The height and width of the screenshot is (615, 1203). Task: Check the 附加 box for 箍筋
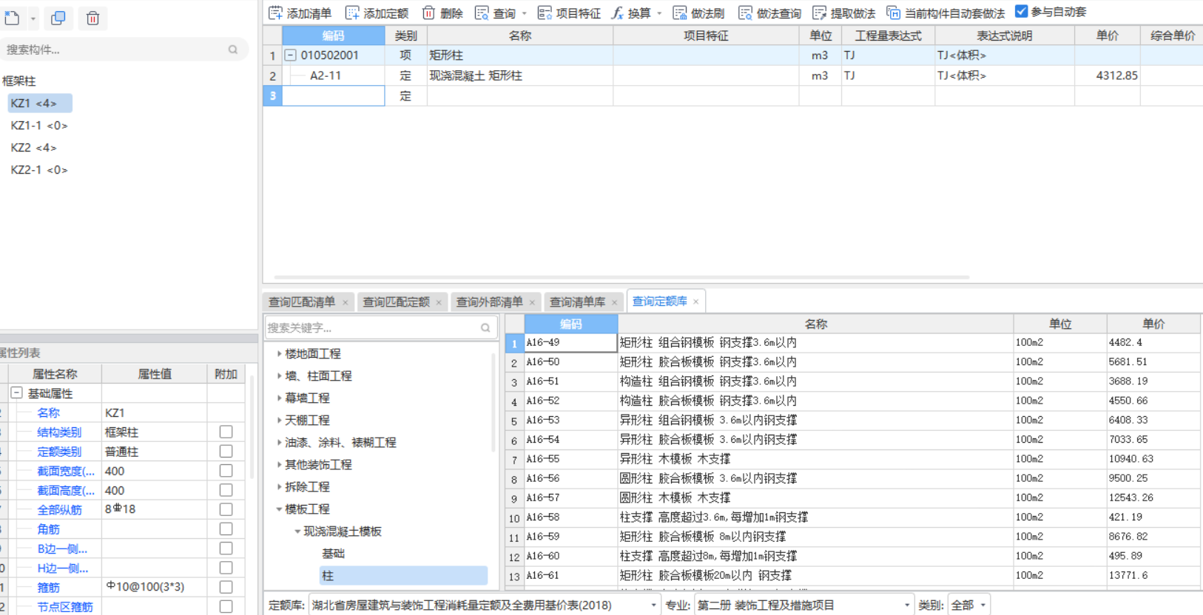(x=226, y=587)
